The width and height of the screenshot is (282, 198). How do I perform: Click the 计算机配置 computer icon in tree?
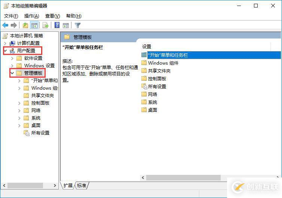(x=12, y=43)
